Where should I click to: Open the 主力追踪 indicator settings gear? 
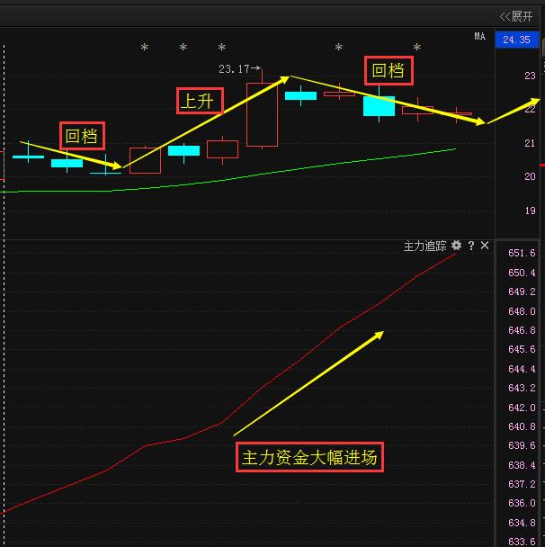(456, 246)
